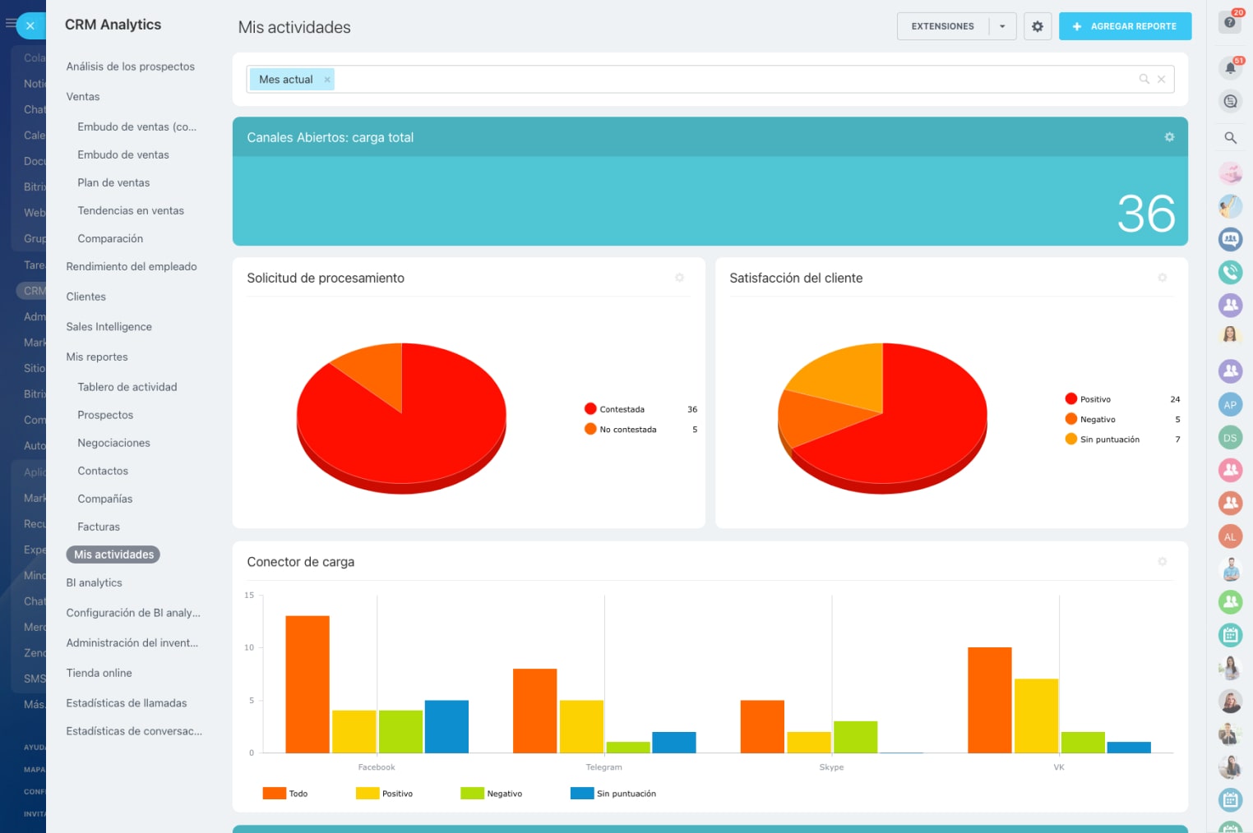Open gear on Conector de carga widget
This screenshot has width=1253, height=833.
click(1162, 562)
